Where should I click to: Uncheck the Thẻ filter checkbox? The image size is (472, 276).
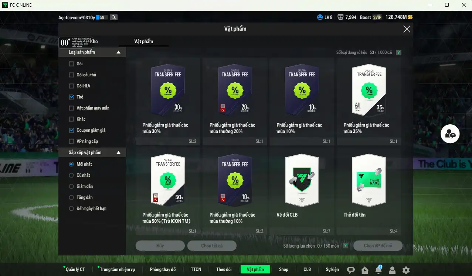pyautogui.click(x=71, y=97)
